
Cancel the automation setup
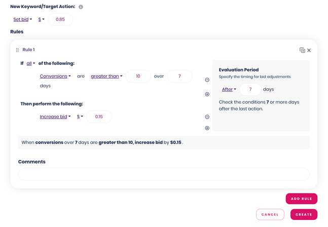(x=270, y=214)
